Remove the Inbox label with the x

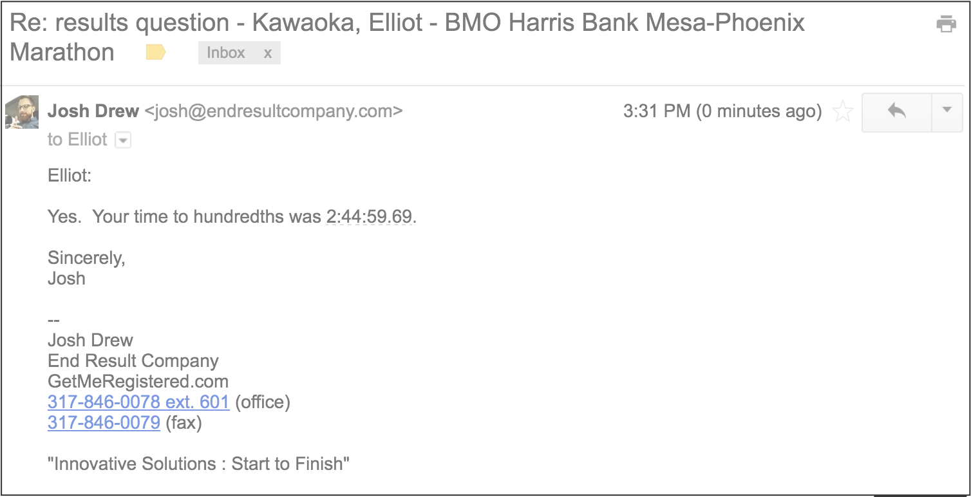[268, 53]
